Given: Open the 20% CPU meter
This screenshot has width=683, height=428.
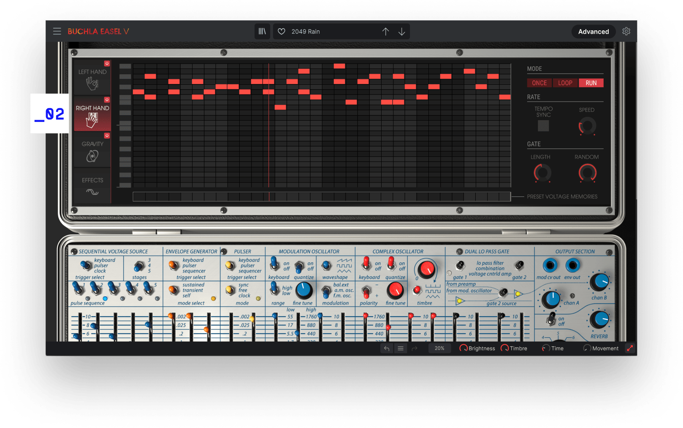Looking at the screenshot, I should click(439, 348).
